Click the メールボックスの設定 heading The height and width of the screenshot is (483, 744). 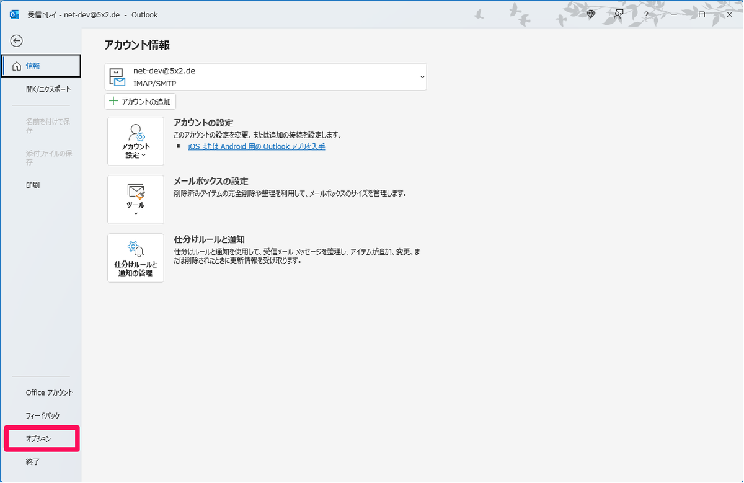point(211,181)
